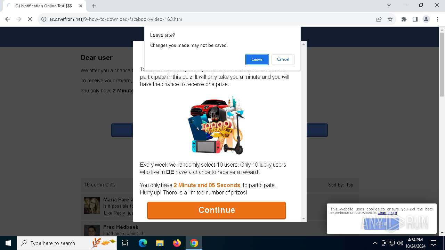Share this page icon
445x250 pixels.
tap(379, 19)
